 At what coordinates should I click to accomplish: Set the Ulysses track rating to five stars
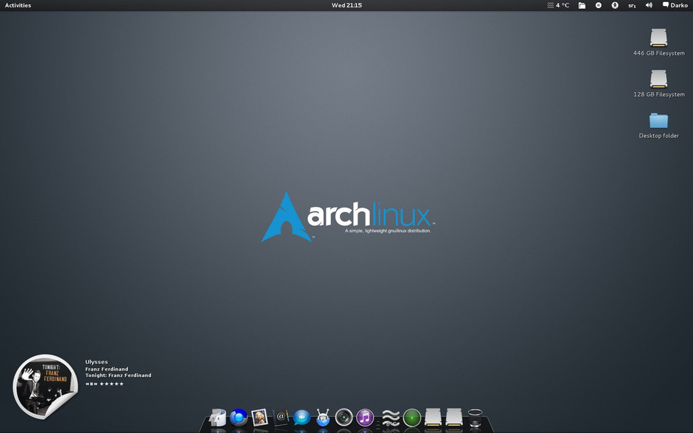coord(122,384)
